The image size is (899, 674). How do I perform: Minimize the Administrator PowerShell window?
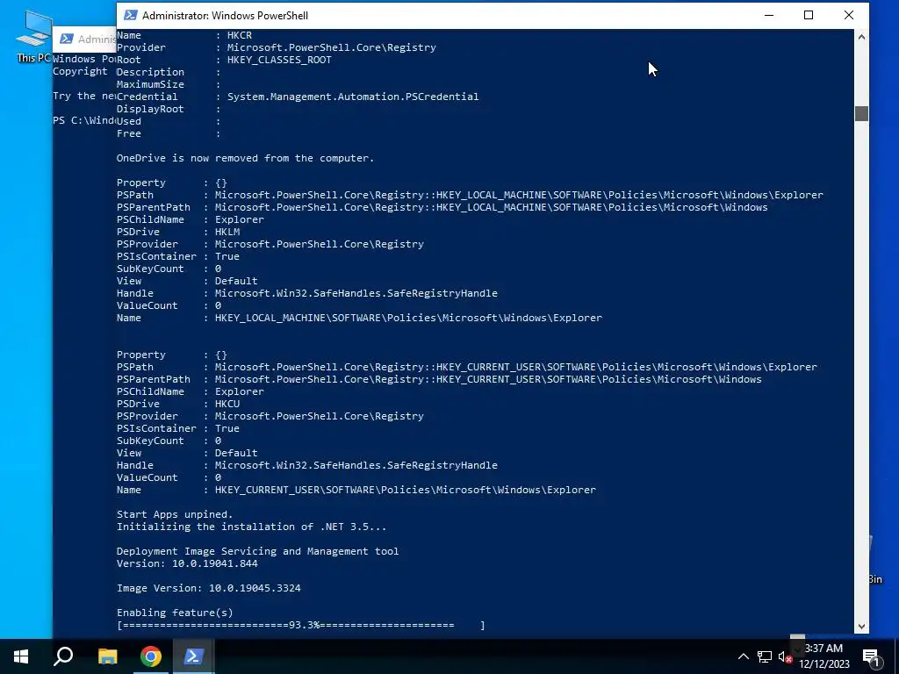pos(769,16)
